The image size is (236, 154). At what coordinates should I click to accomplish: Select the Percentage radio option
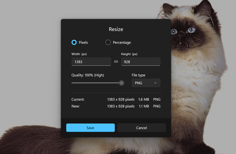(108, 42)
